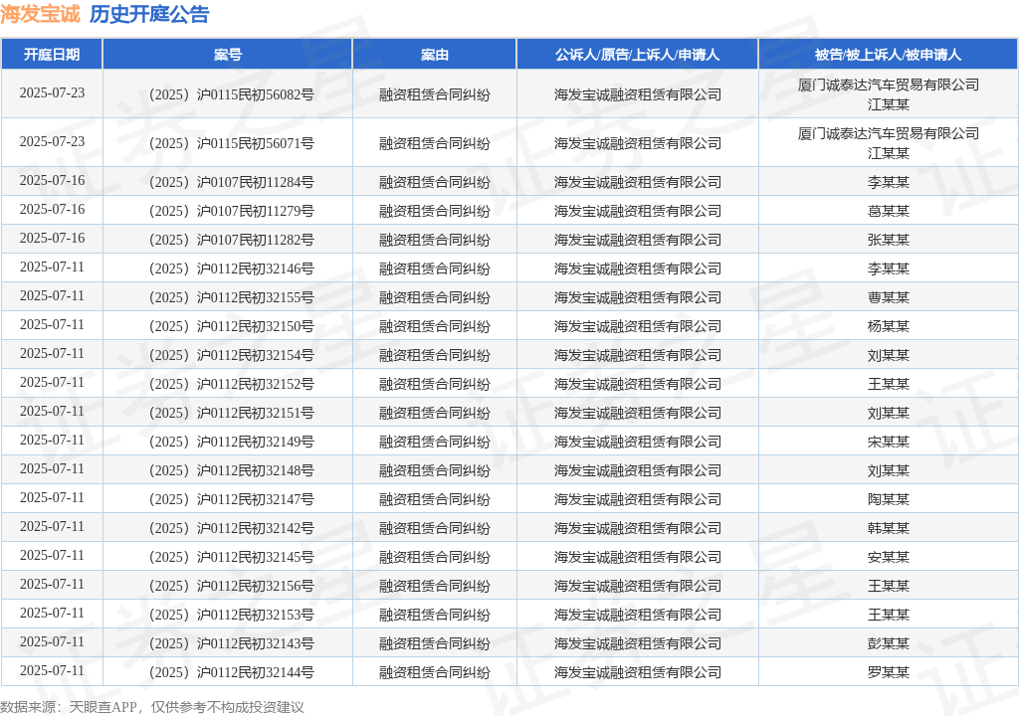
Task: Click case number 沪0112民初32156号
Action: pos(231,586)
